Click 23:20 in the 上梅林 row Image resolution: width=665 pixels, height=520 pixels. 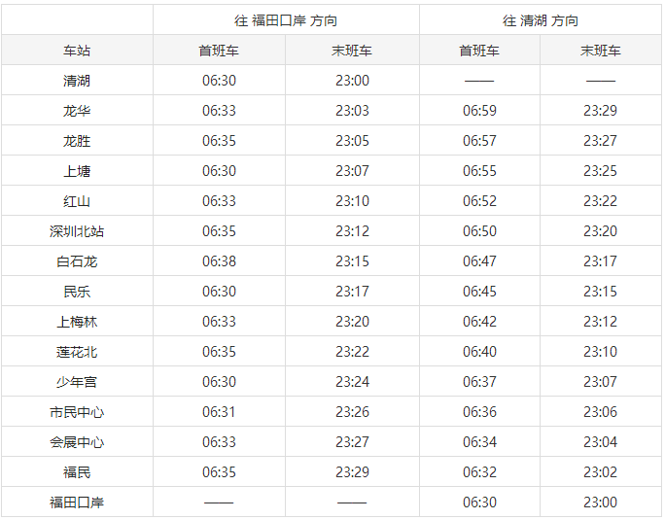point(352,322)
